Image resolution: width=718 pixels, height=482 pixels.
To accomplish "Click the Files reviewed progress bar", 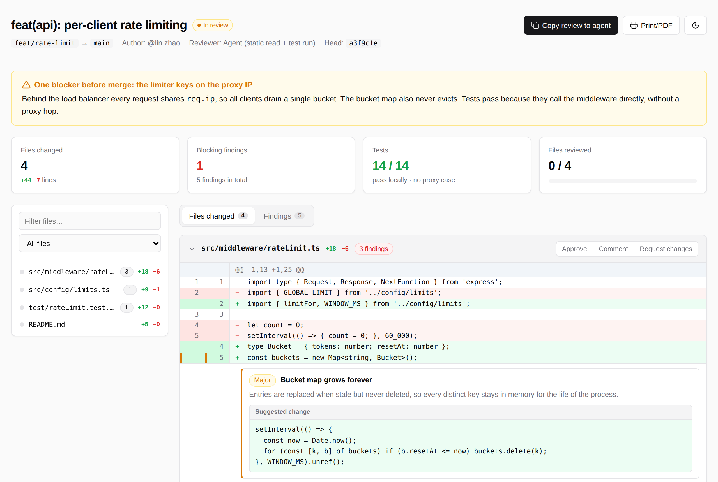I will (622, 181).
